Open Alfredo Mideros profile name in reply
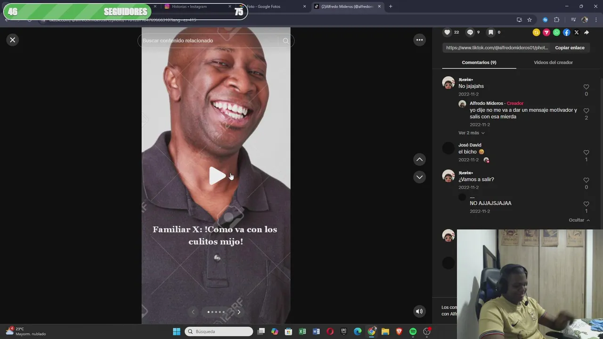Image resolution: width=603 pixels, height=339 pixels. click(x=486, y=103)
